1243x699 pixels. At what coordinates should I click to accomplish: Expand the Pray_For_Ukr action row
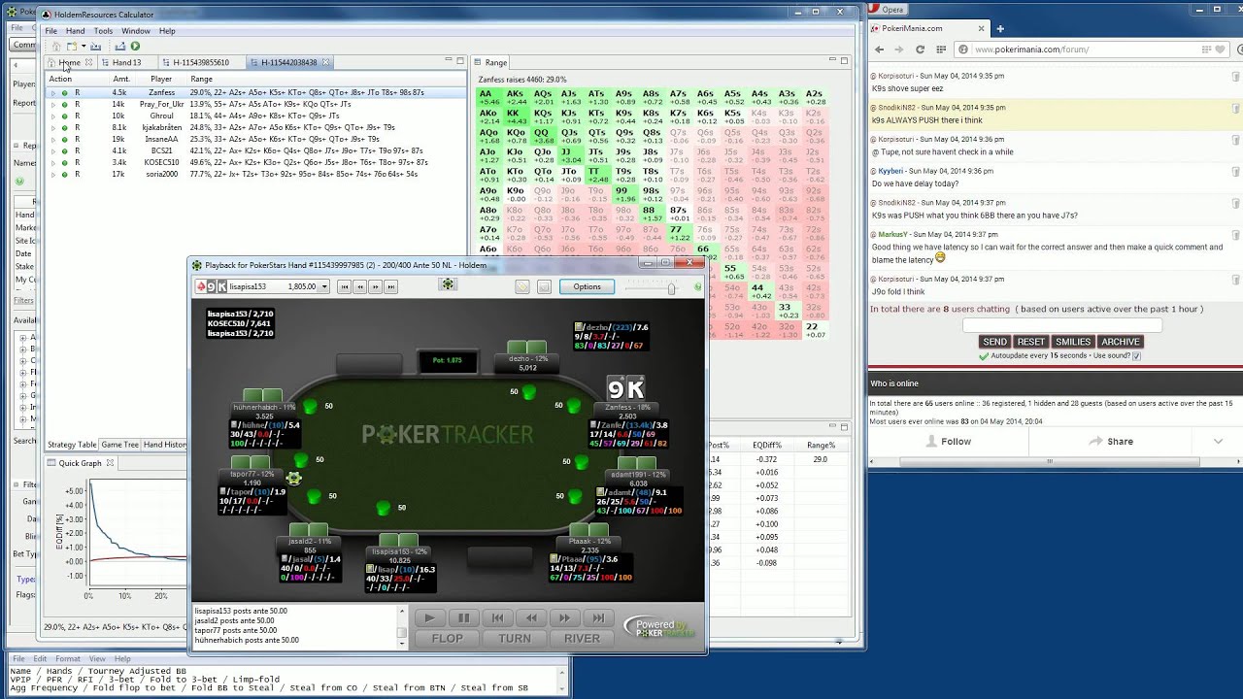[x=53, y=105]
